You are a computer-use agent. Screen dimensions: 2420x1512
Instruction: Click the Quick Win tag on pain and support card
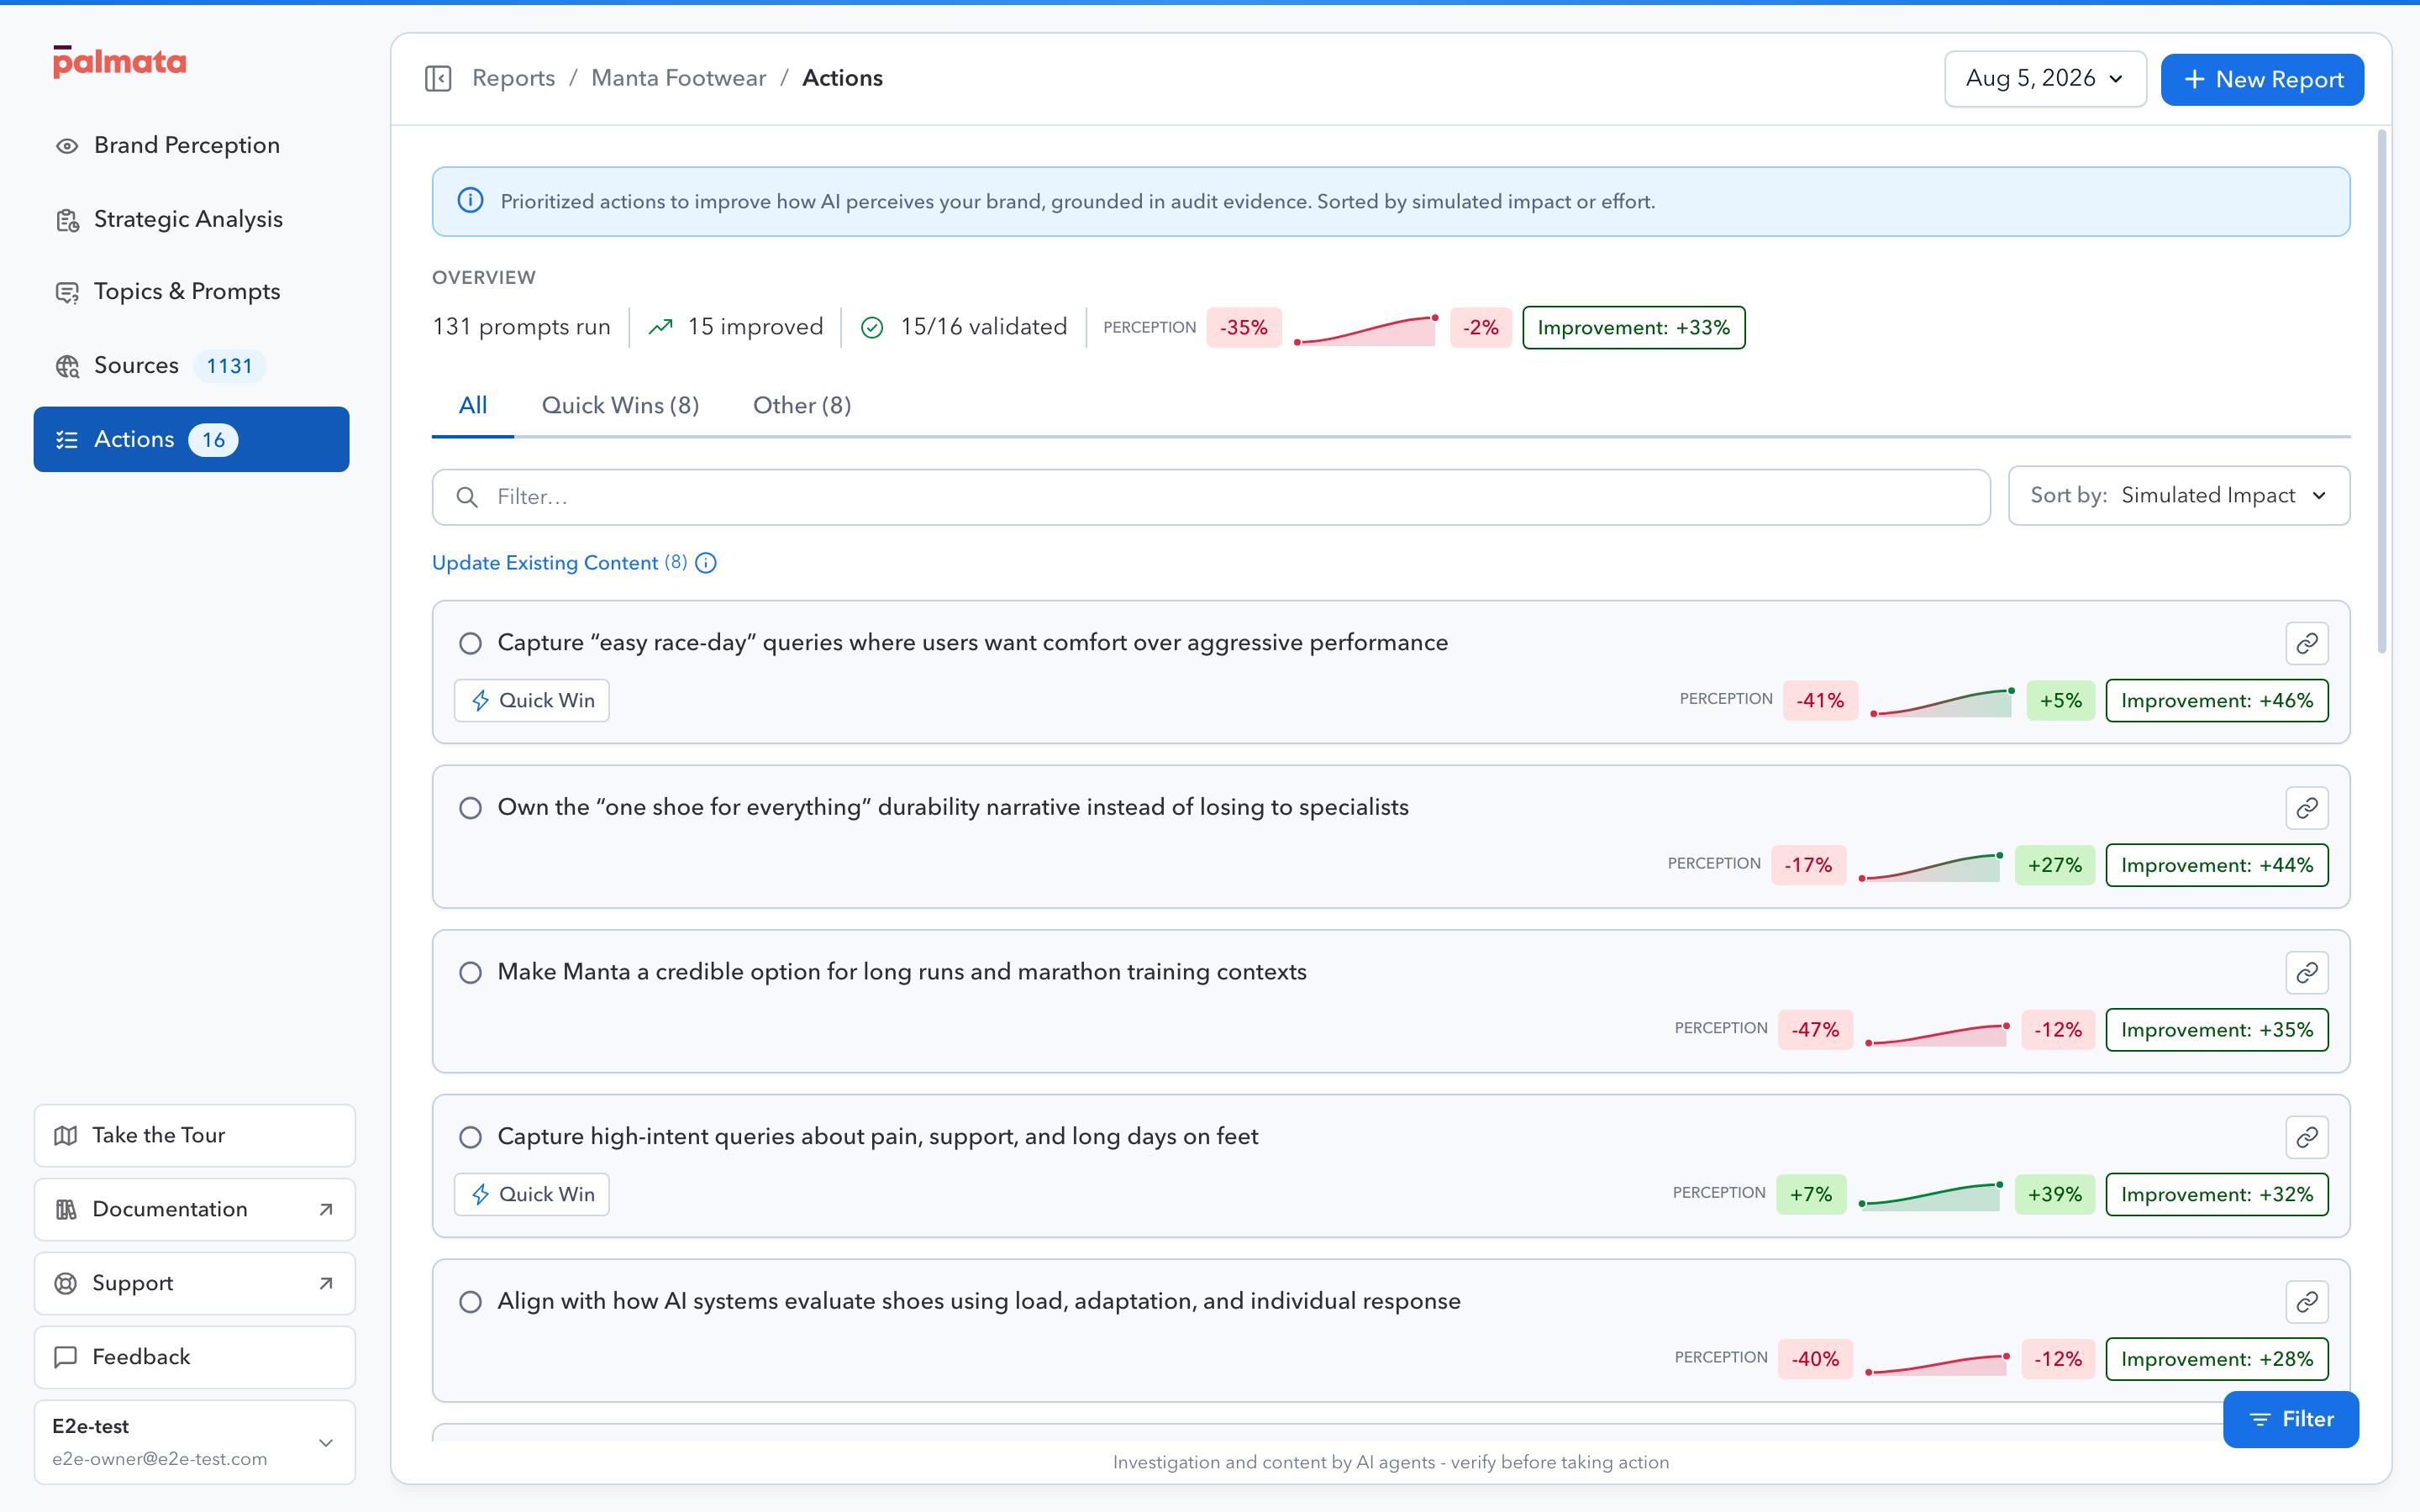(x=532, y=1195)
